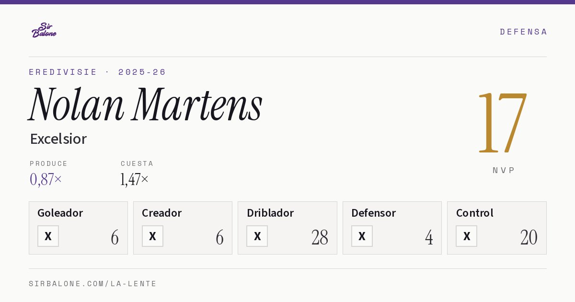The height and width of the screenshot is (302, 575).
Task: Click the X badge in the Creador card
Action: 152,236
